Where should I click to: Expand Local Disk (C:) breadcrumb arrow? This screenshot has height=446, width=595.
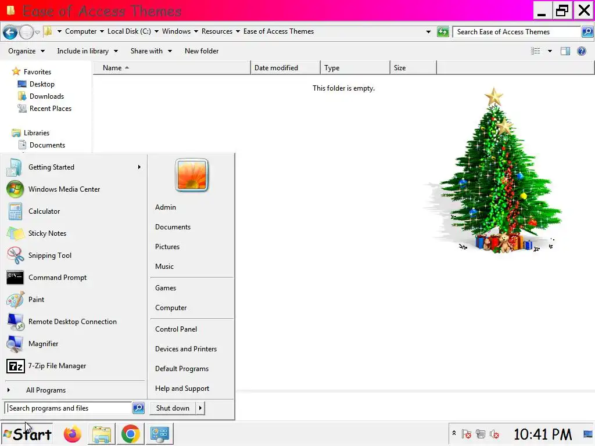click(x=156, y=31)
